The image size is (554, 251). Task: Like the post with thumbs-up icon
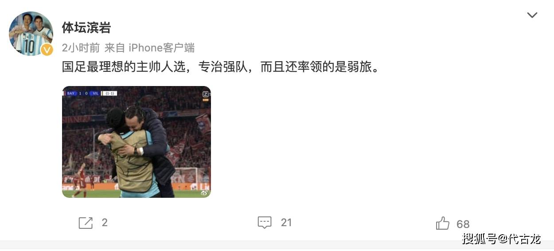[x=443, y=223]
